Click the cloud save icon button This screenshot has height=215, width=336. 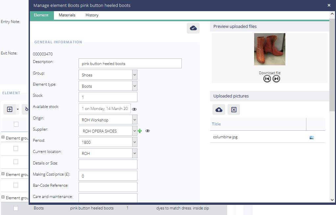(x=193, y=28)
